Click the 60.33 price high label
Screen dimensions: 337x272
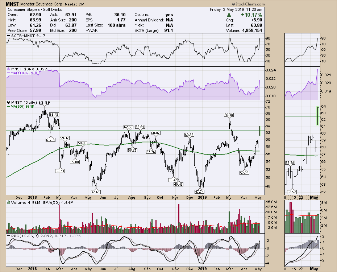189,135
